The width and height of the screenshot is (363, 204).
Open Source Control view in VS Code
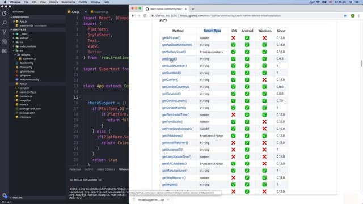point(4,32)
